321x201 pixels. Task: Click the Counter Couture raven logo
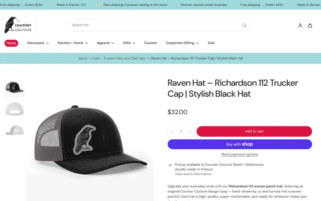18,25
